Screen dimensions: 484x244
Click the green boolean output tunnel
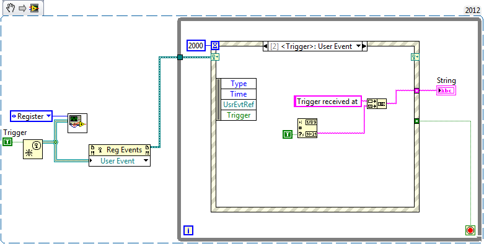(416, 121)
